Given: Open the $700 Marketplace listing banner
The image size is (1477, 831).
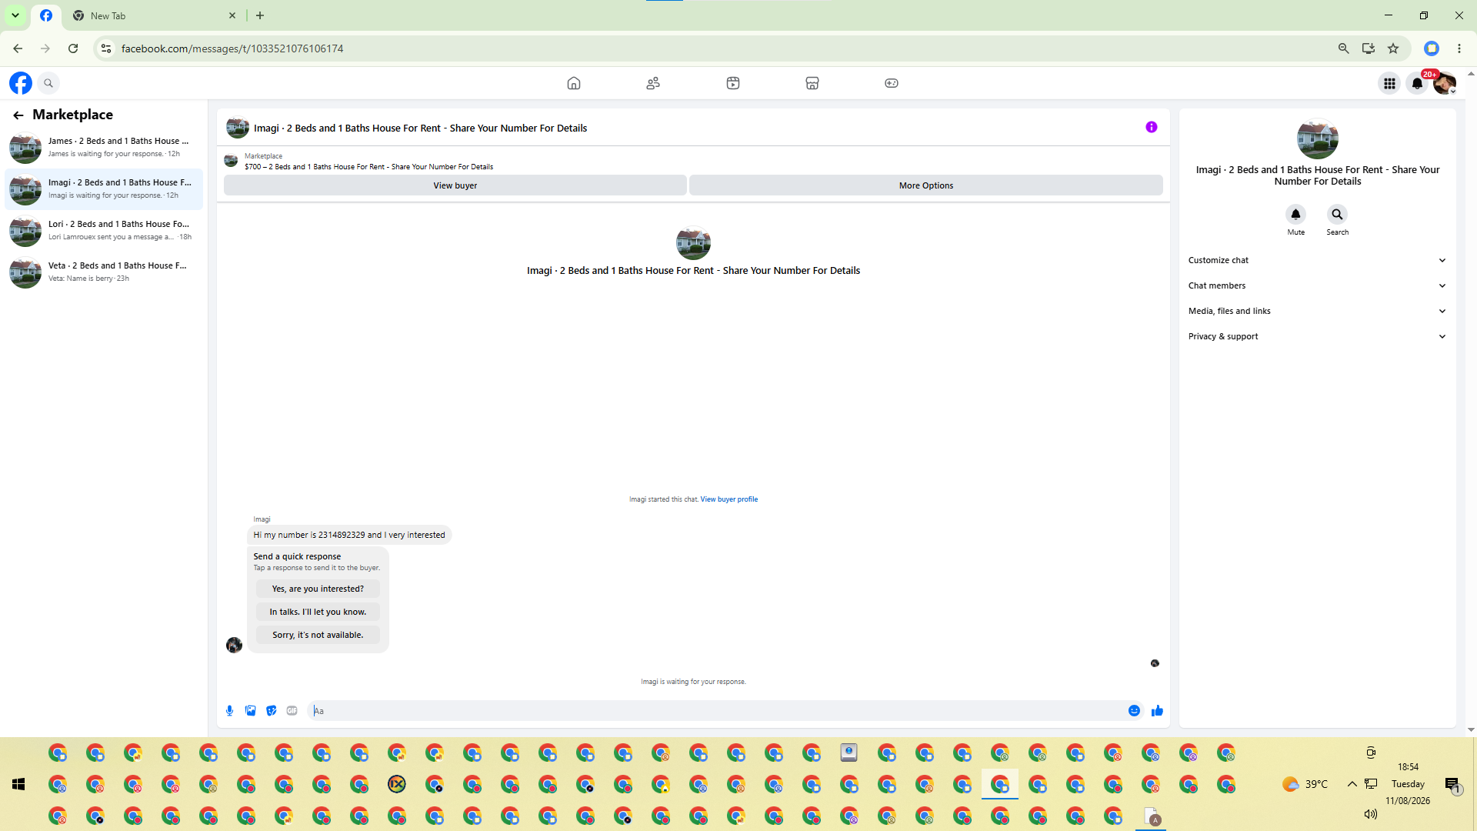Looking at the screenshot, I should point(368,167).
